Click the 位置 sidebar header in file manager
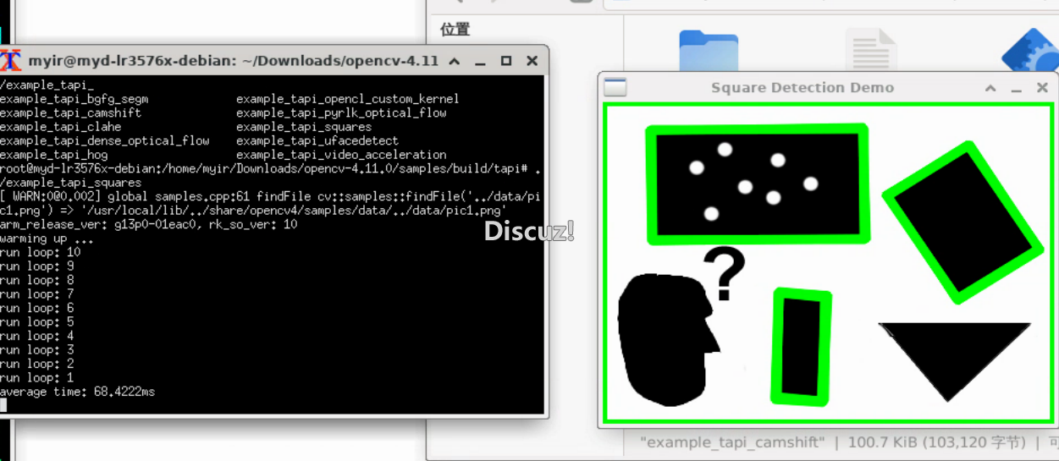The width and height of the screenshot is (1059, 461). (455, 30)
